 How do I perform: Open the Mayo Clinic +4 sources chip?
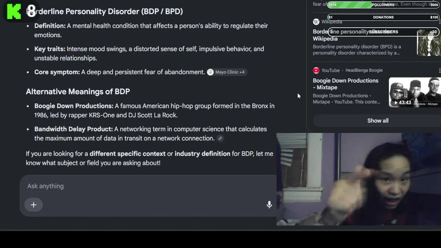[x=226, y=72]
